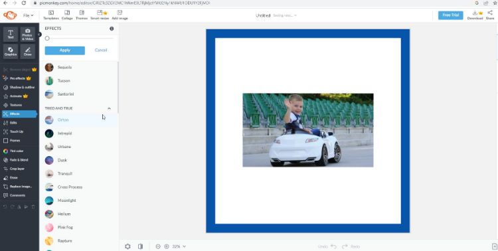Click Apply in Effects panel
The width and height of the screenshot is (498, 251).
(x=65, y=50)
